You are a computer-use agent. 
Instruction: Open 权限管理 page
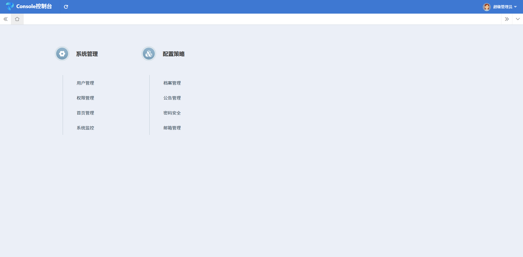click(x=85, y=98)
